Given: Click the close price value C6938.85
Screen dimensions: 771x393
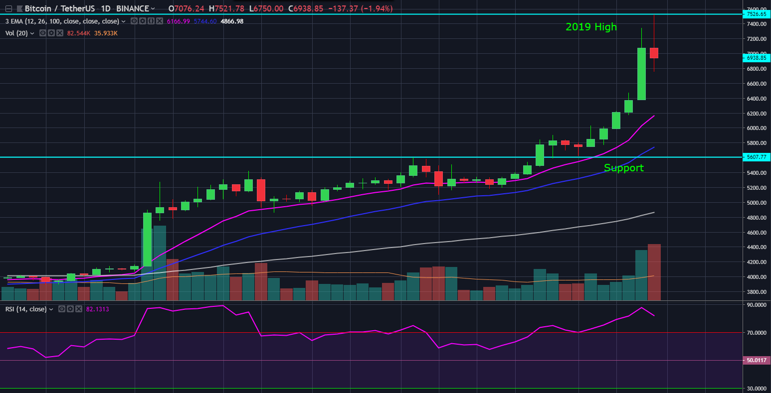Looking at the screenshot, I should (x=305, y=8).
